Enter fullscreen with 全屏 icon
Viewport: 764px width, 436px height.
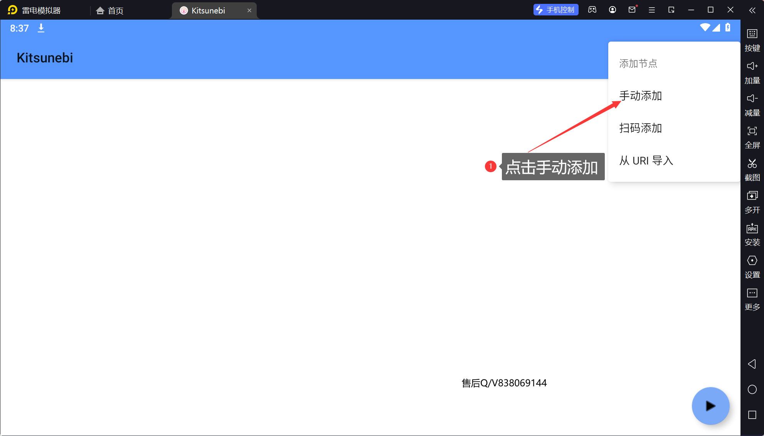[x=752, y=136]
